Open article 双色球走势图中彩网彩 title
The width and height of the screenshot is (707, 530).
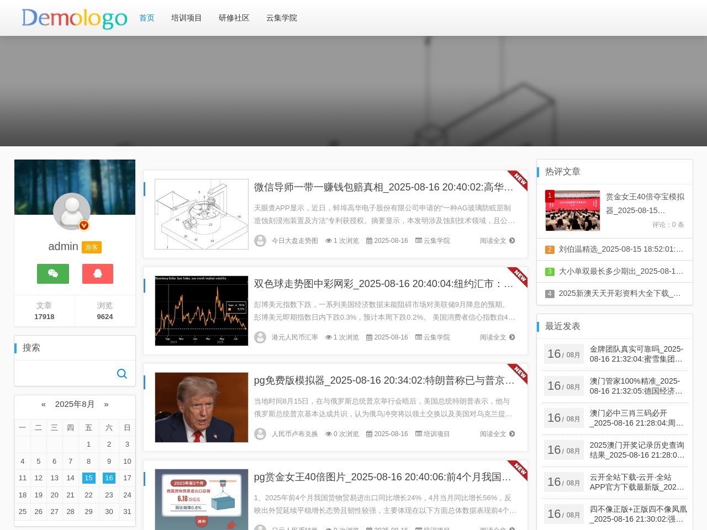pyautogui.click(x=384, y=284)
